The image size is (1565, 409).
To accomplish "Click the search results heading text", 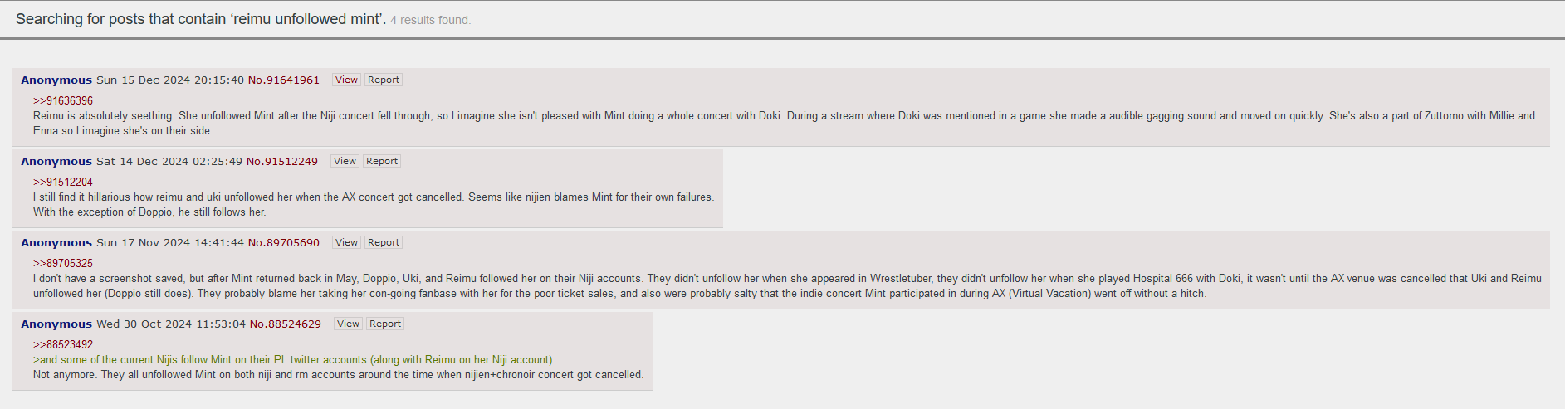I will point(201,19).
